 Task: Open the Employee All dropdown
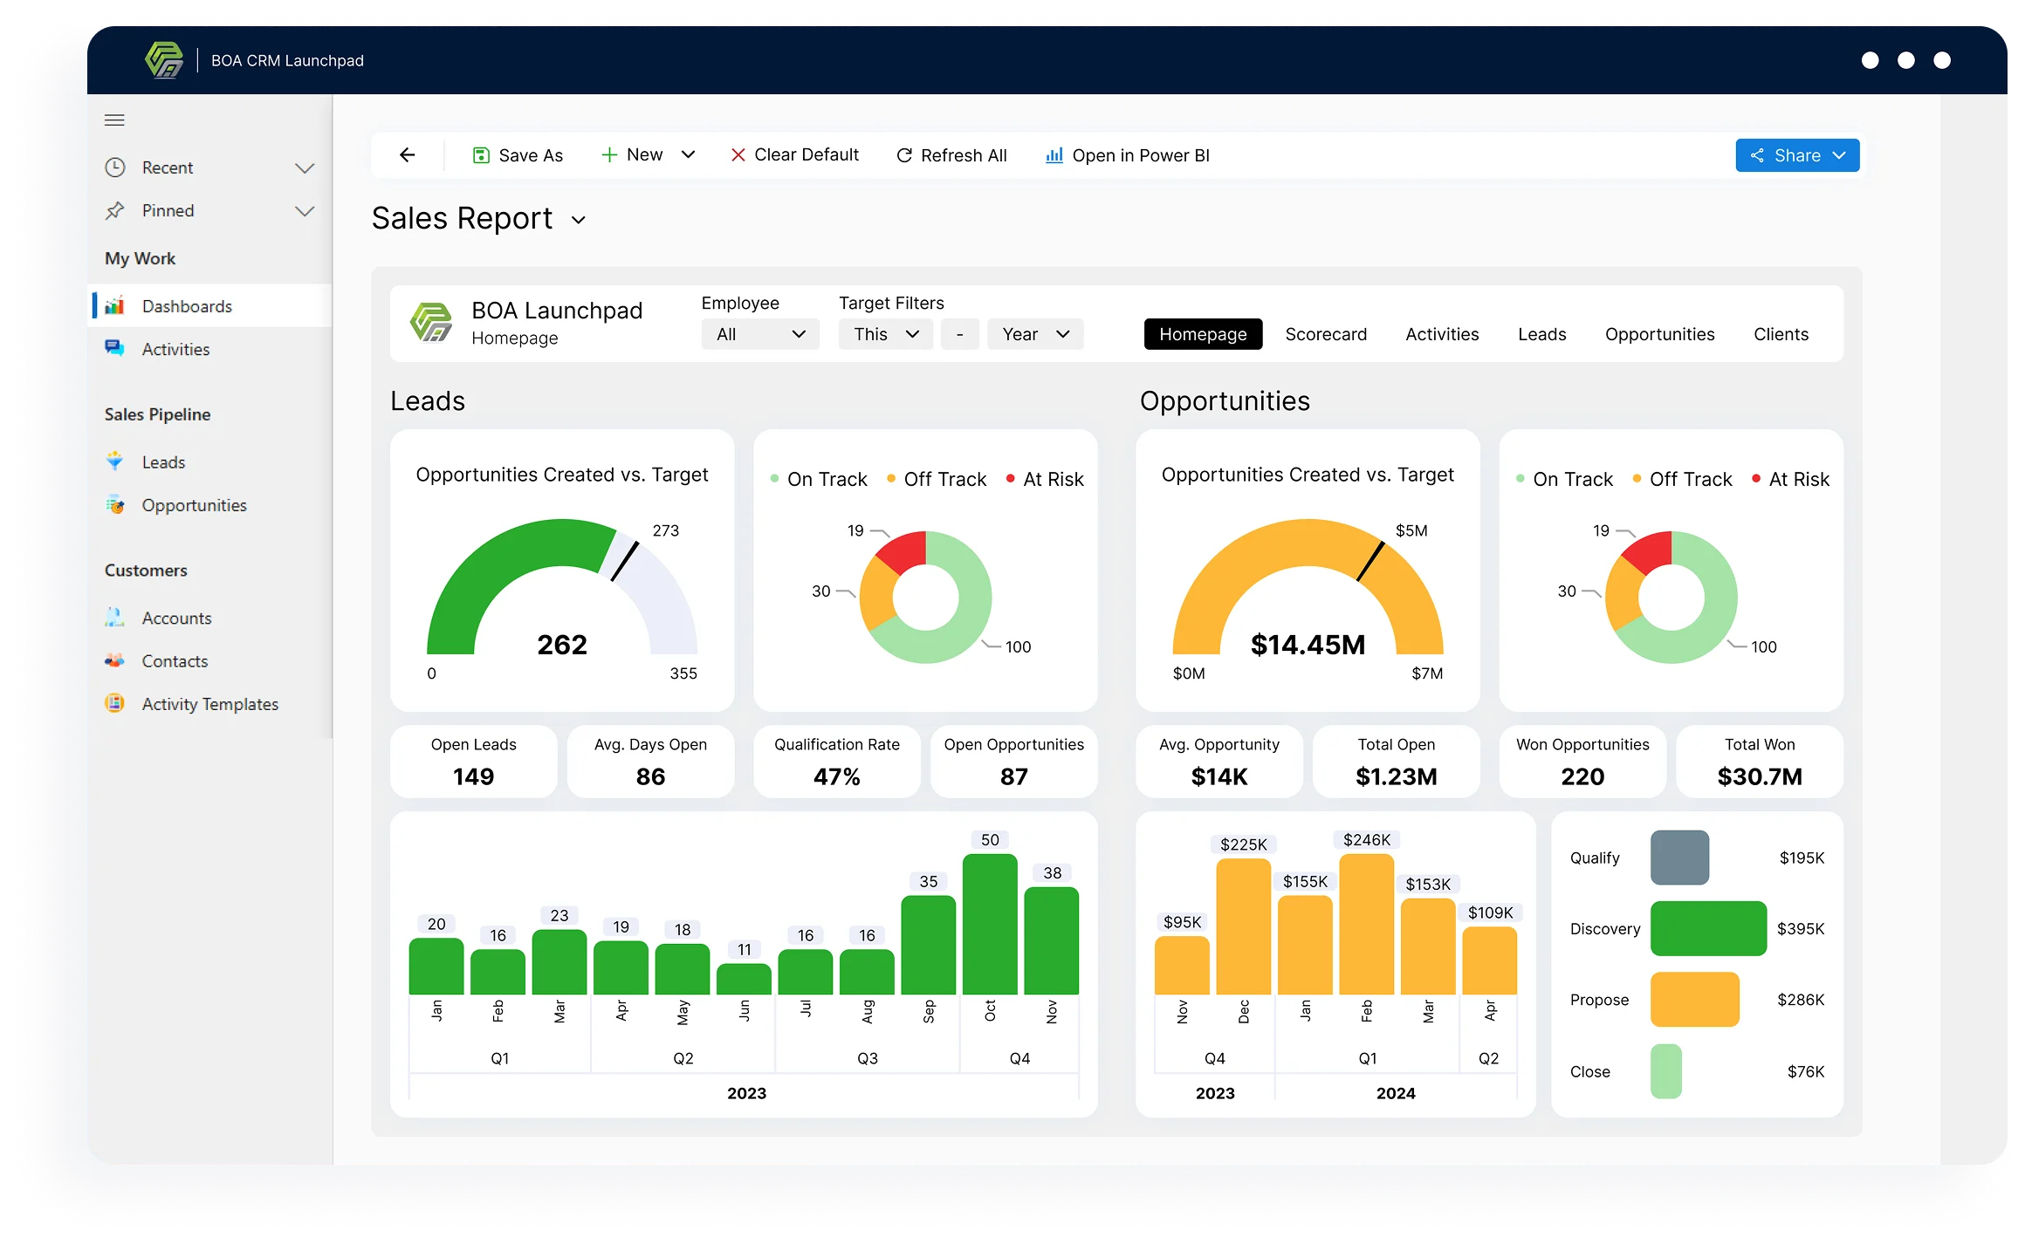(x=759, y=334)
